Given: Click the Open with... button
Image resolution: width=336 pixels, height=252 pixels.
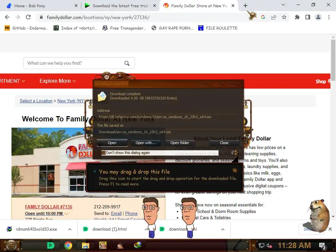Looking at the screenshot, I should pos(145,143).
